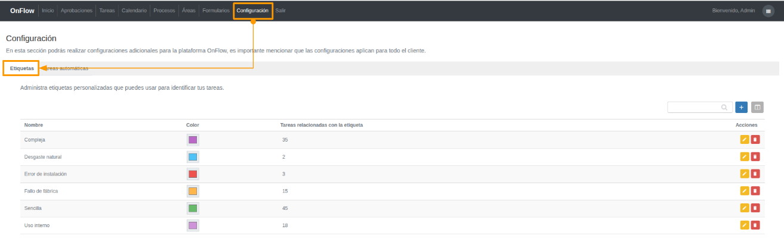Click Bienvenido, Admin greeting
Screen dimensions: 784x245
733,11
